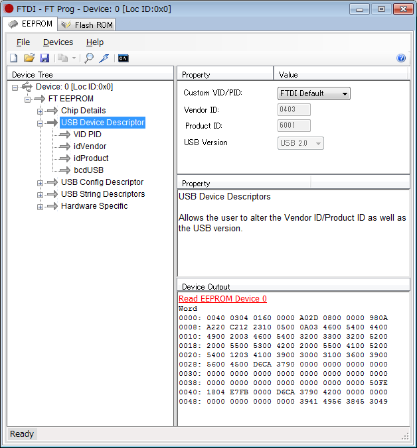Click the Open template folder icon
417x448 pixels.
point(29,58)
